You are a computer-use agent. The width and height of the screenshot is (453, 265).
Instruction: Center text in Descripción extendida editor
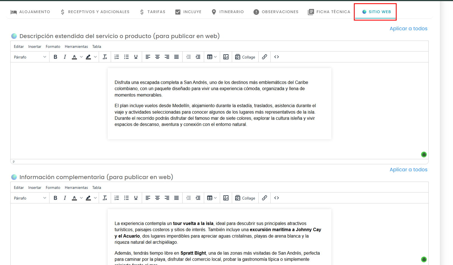tap(157, 57)
